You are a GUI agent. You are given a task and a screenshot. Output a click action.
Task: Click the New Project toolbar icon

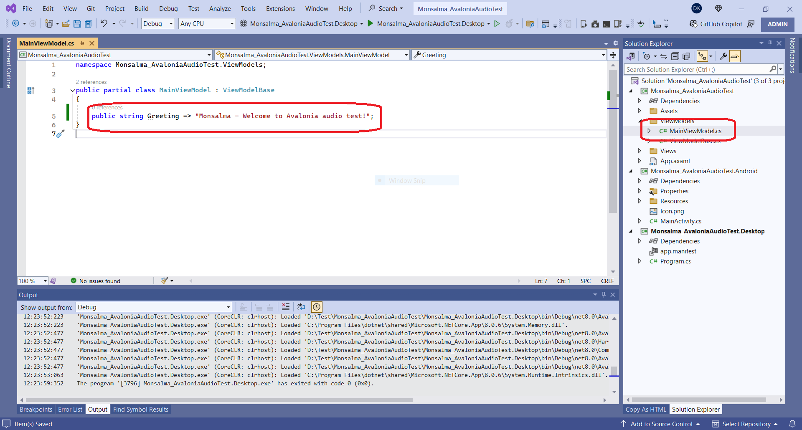(49, 24)
